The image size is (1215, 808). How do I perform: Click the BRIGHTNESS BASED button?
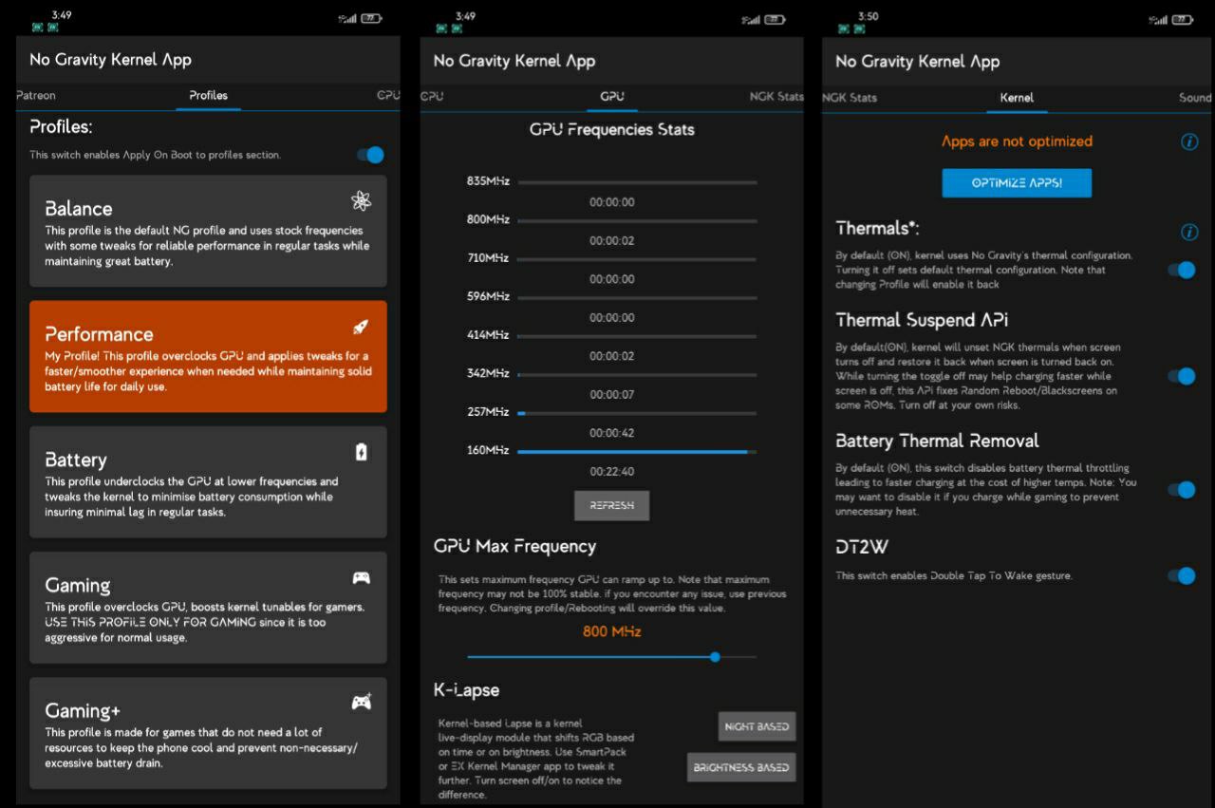(x=741, y=767)
